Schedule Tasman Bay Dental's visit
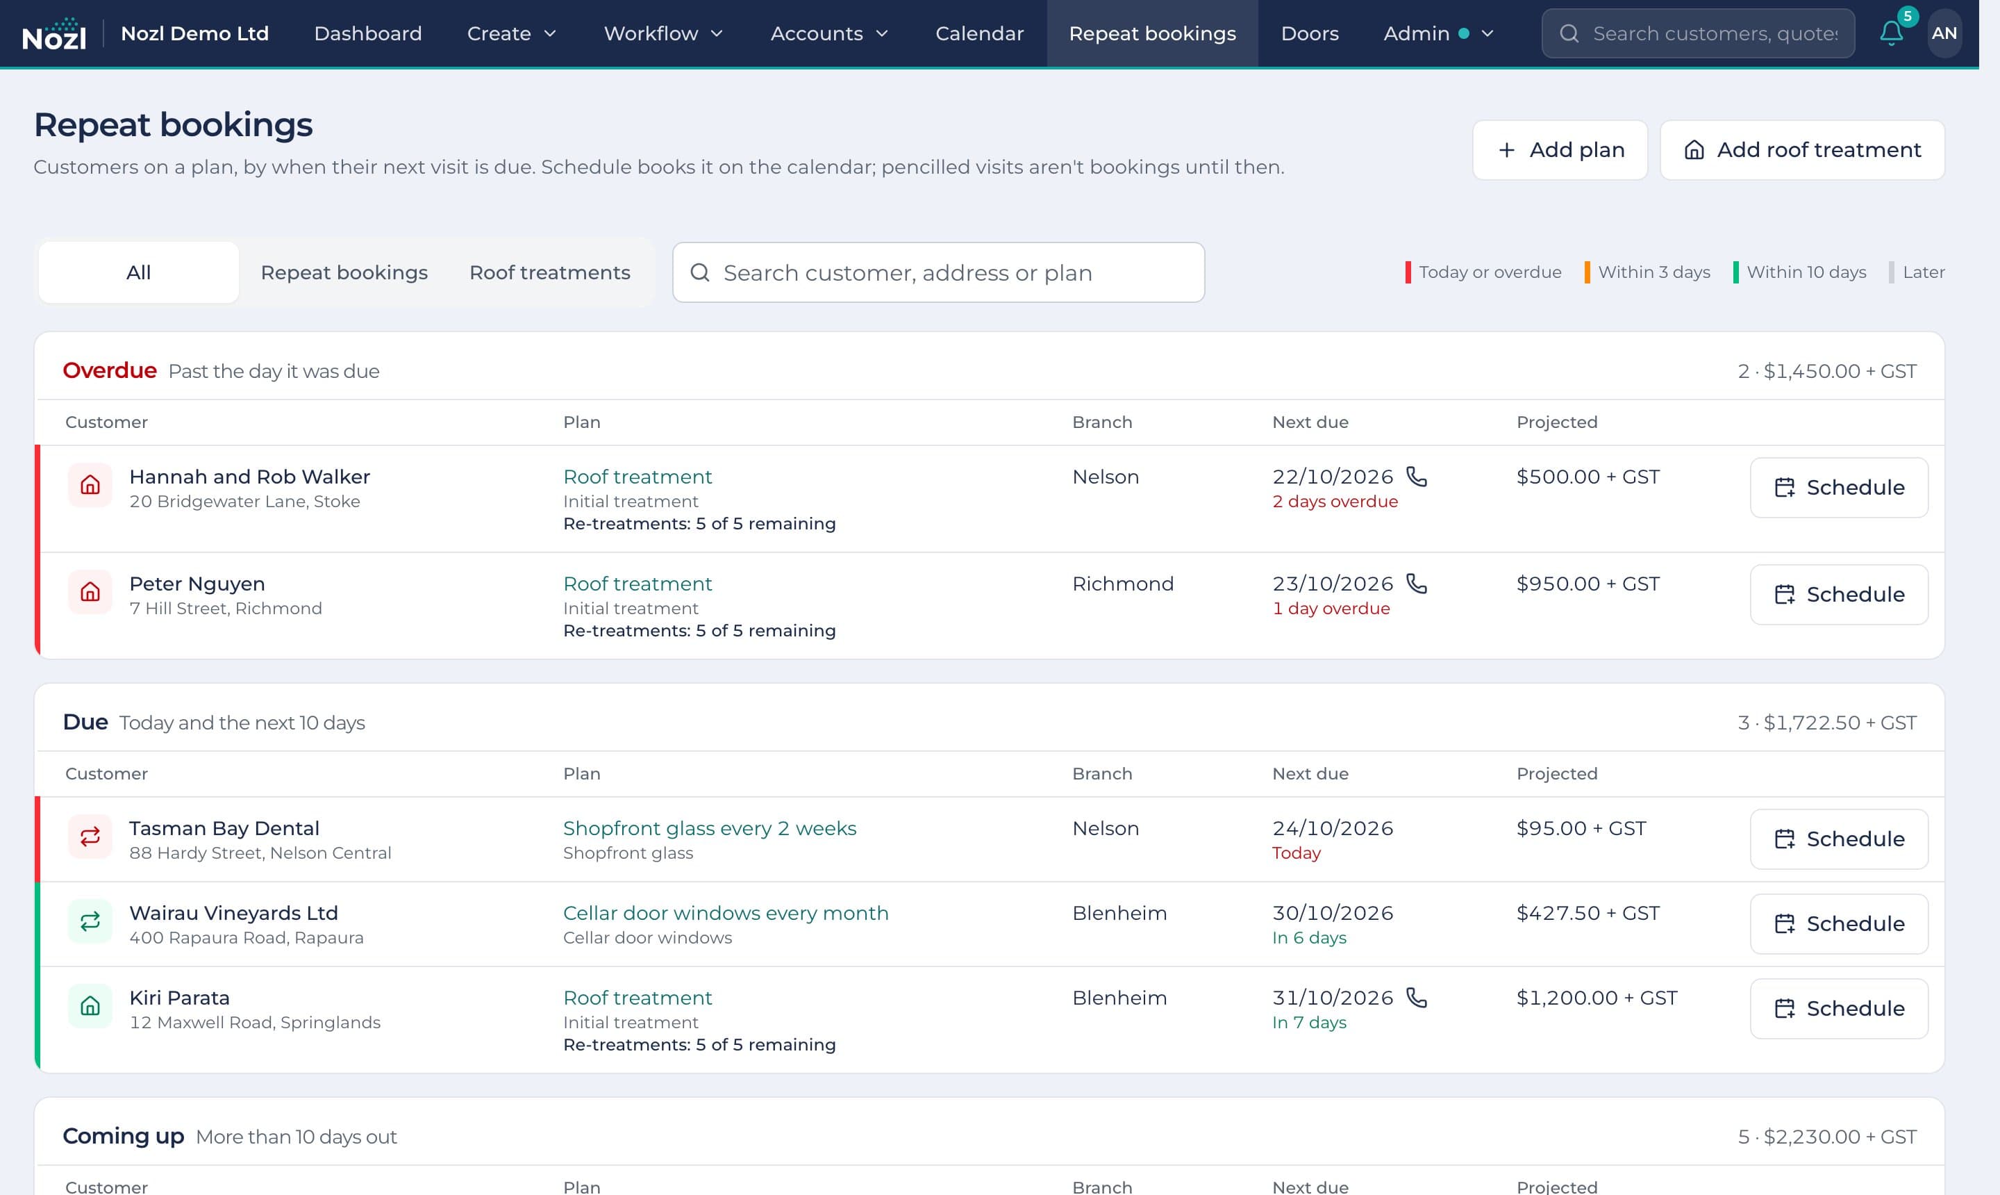This screenshot has width=2000, height=1195. (1839, 839)
